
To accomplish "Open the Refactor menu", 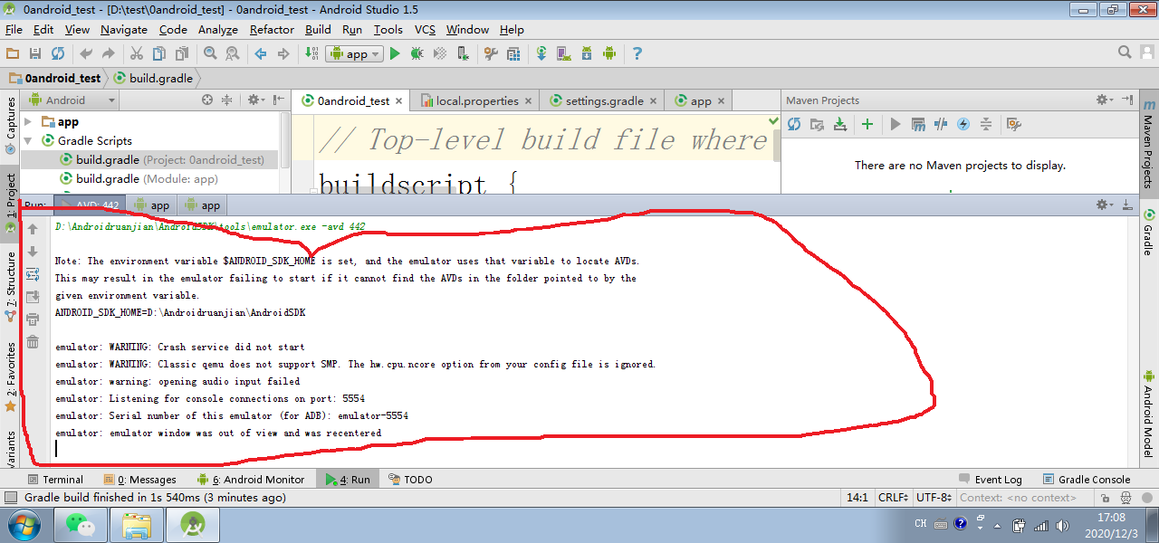I will [x=272, y=30].
